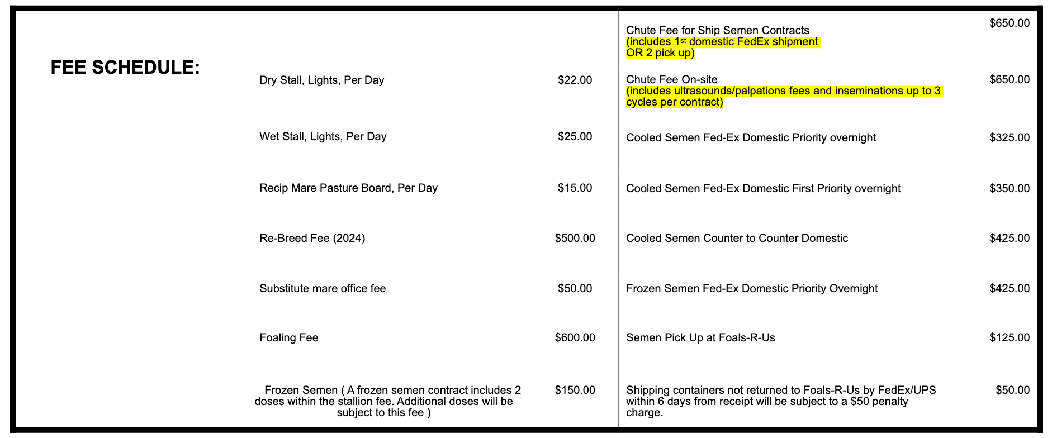Image resolution: width=1052 pixels, height=438 pixels.
Task: Click the $50.00 container penalty amount
Action: point(1013,390)
